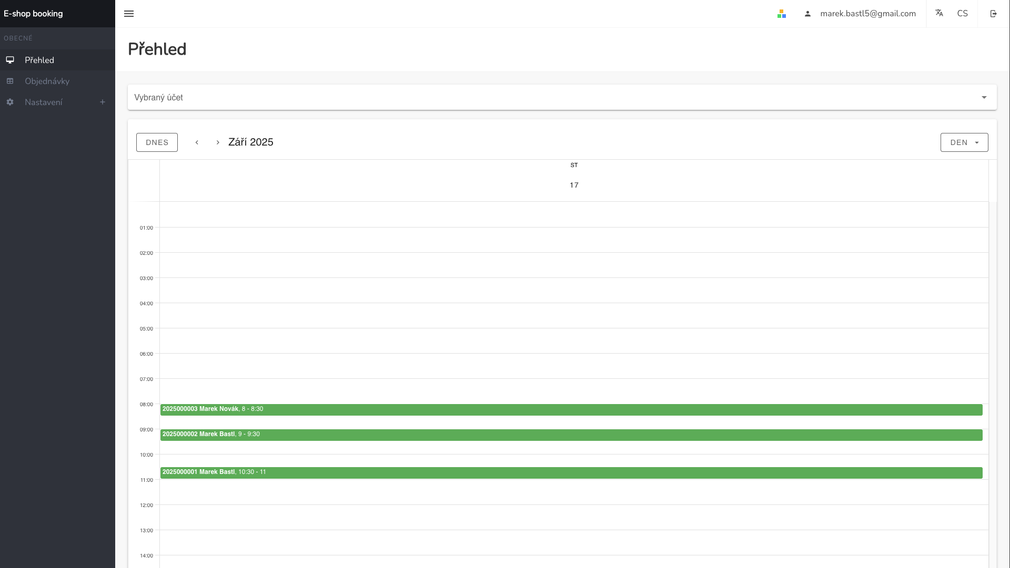
Task: Go to next day arrow
Action: (x=218, y=142)
